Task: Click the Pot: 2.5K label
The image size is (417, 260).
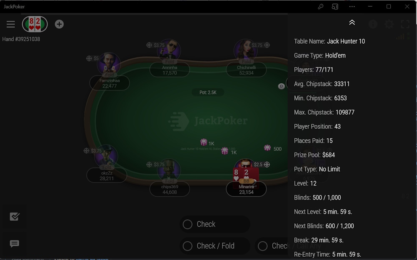Action: coord(208,92)
